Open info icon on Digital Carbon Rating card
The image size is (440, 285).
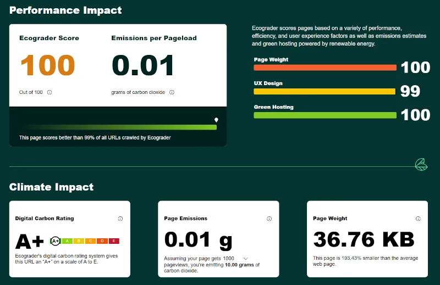click(x=120, y=219)
